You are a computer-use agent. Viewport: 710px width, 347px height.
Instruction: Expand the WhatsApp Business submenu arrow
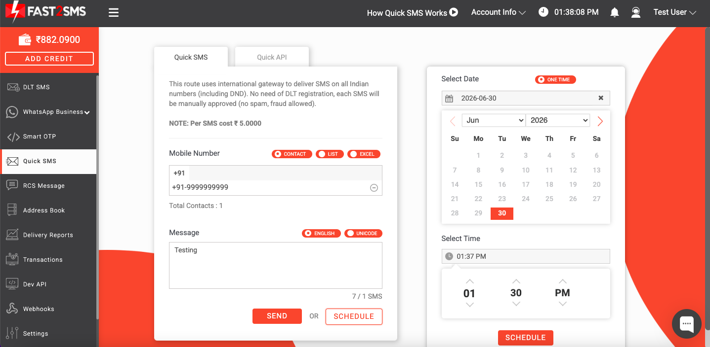coord(87,112)
